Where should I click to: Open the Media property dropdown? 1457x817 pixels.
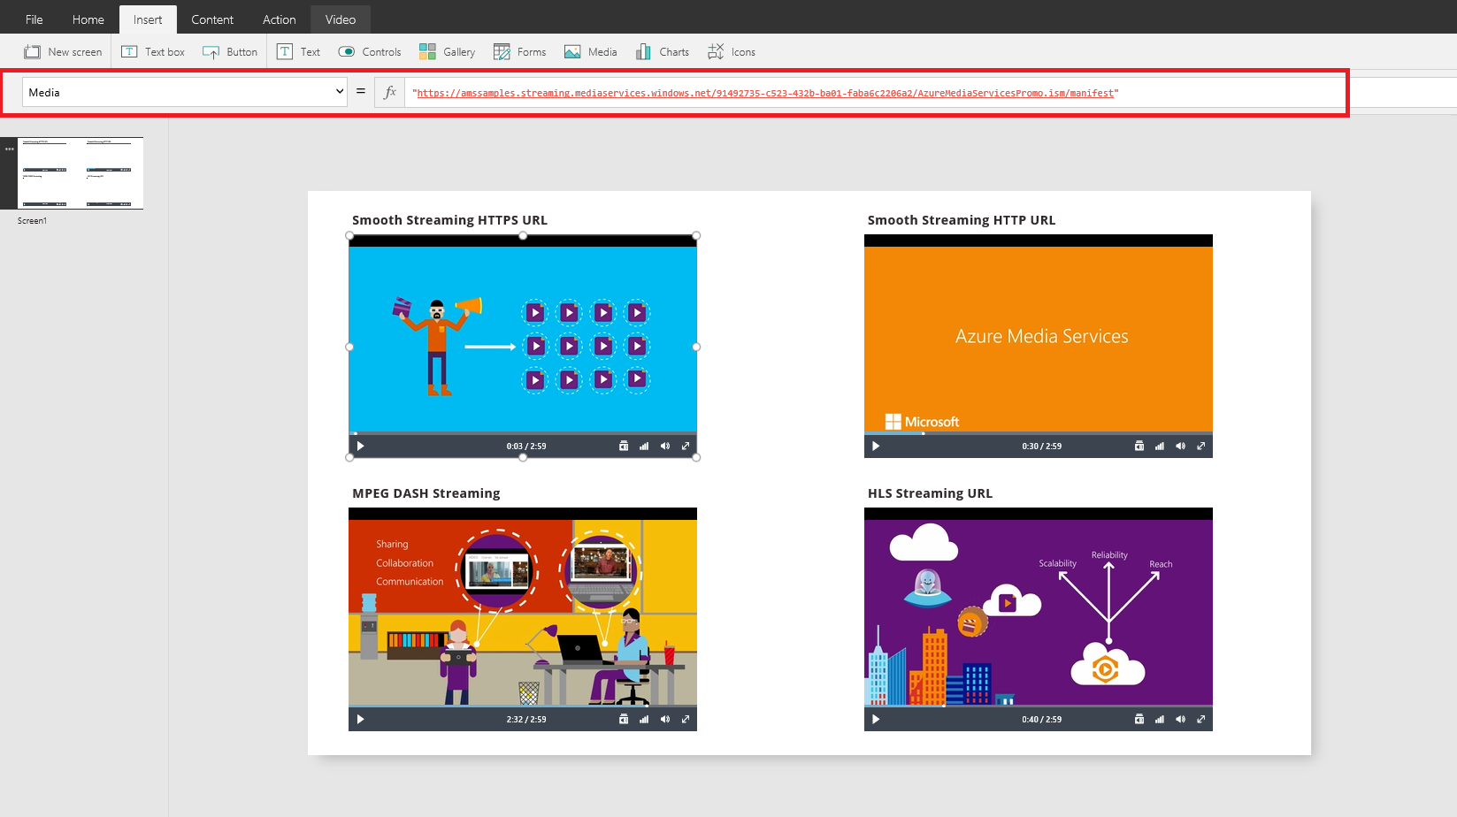[184, 92]
